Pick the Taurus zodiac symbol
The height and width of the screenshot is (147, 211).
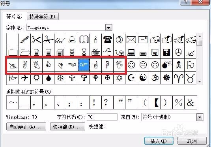pos(190,78)
